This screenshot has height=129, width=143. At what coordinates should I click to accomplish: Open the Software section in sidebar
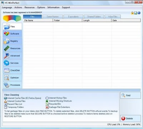13,34
